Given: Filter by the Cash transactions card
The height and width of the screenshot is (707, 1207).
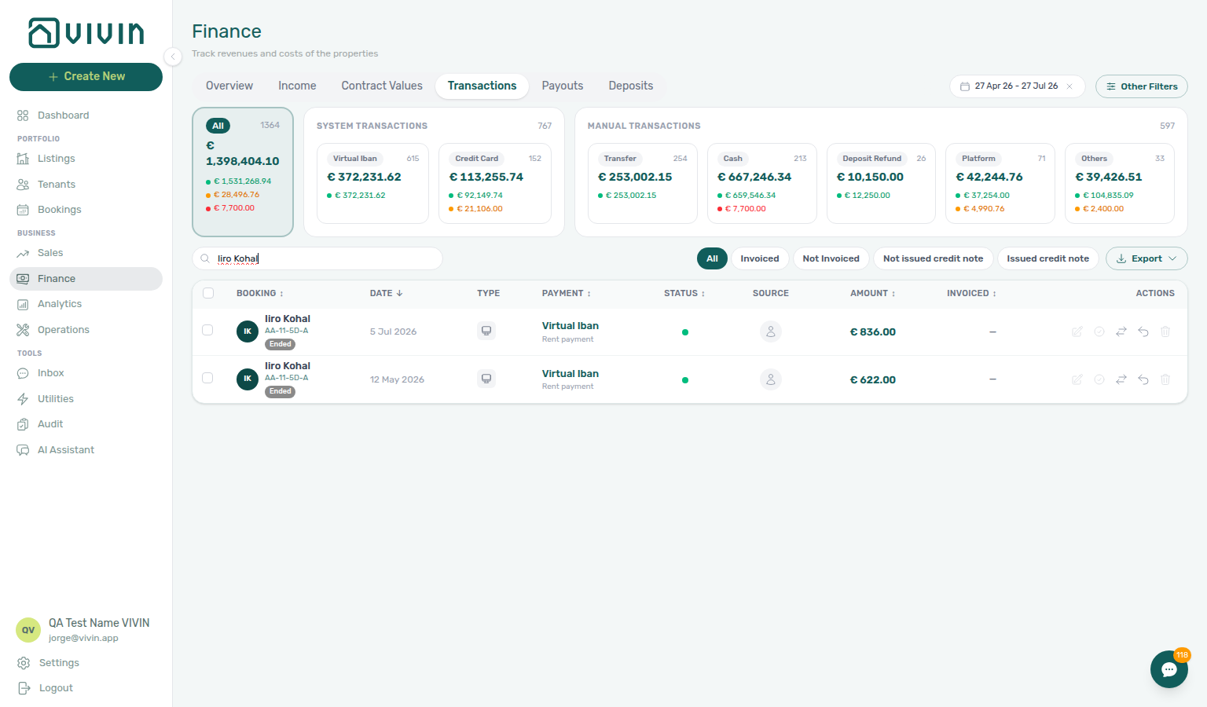Looking at the screenshot, I should (762, 183).
